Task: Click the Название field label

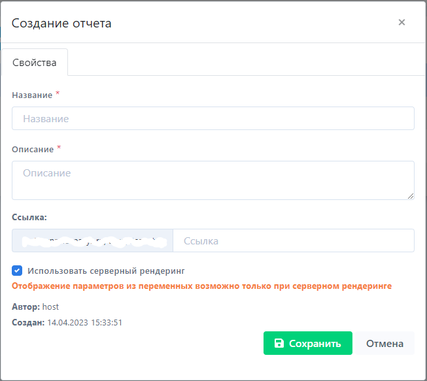Action: tap(32, 95)
